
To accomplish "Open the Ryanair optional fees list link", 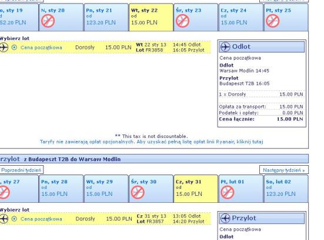I will pyautogui.click(x=151, y=142).
